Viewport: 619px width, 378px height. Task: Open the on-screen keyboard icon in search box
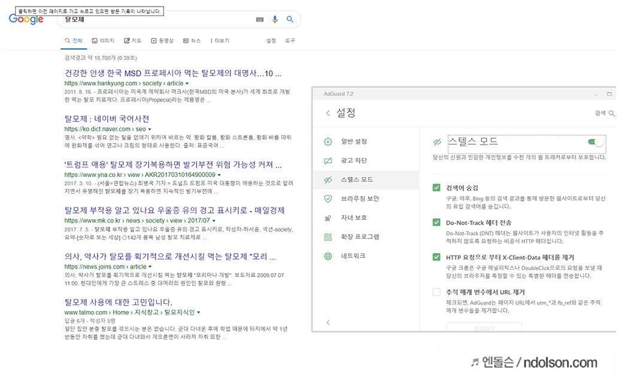tap(260, 19)
